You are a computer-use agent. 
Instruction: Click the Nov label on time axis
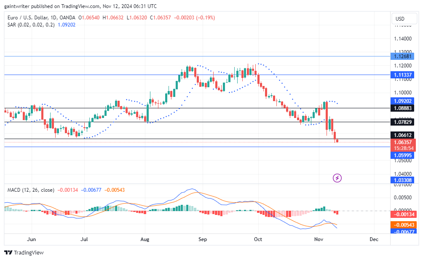click(319, 239)
